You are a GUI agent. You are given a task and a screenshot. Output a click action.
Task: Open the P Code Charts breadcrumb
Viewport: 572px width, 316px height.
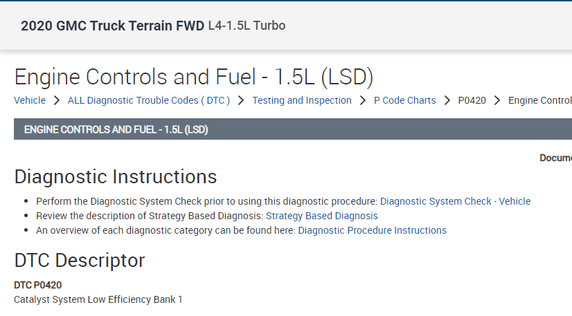405,100
